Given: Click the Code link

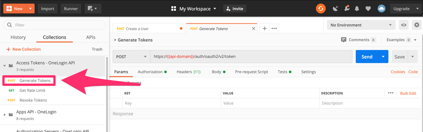Looking at the screenshot, I should (x=413, y=72).
